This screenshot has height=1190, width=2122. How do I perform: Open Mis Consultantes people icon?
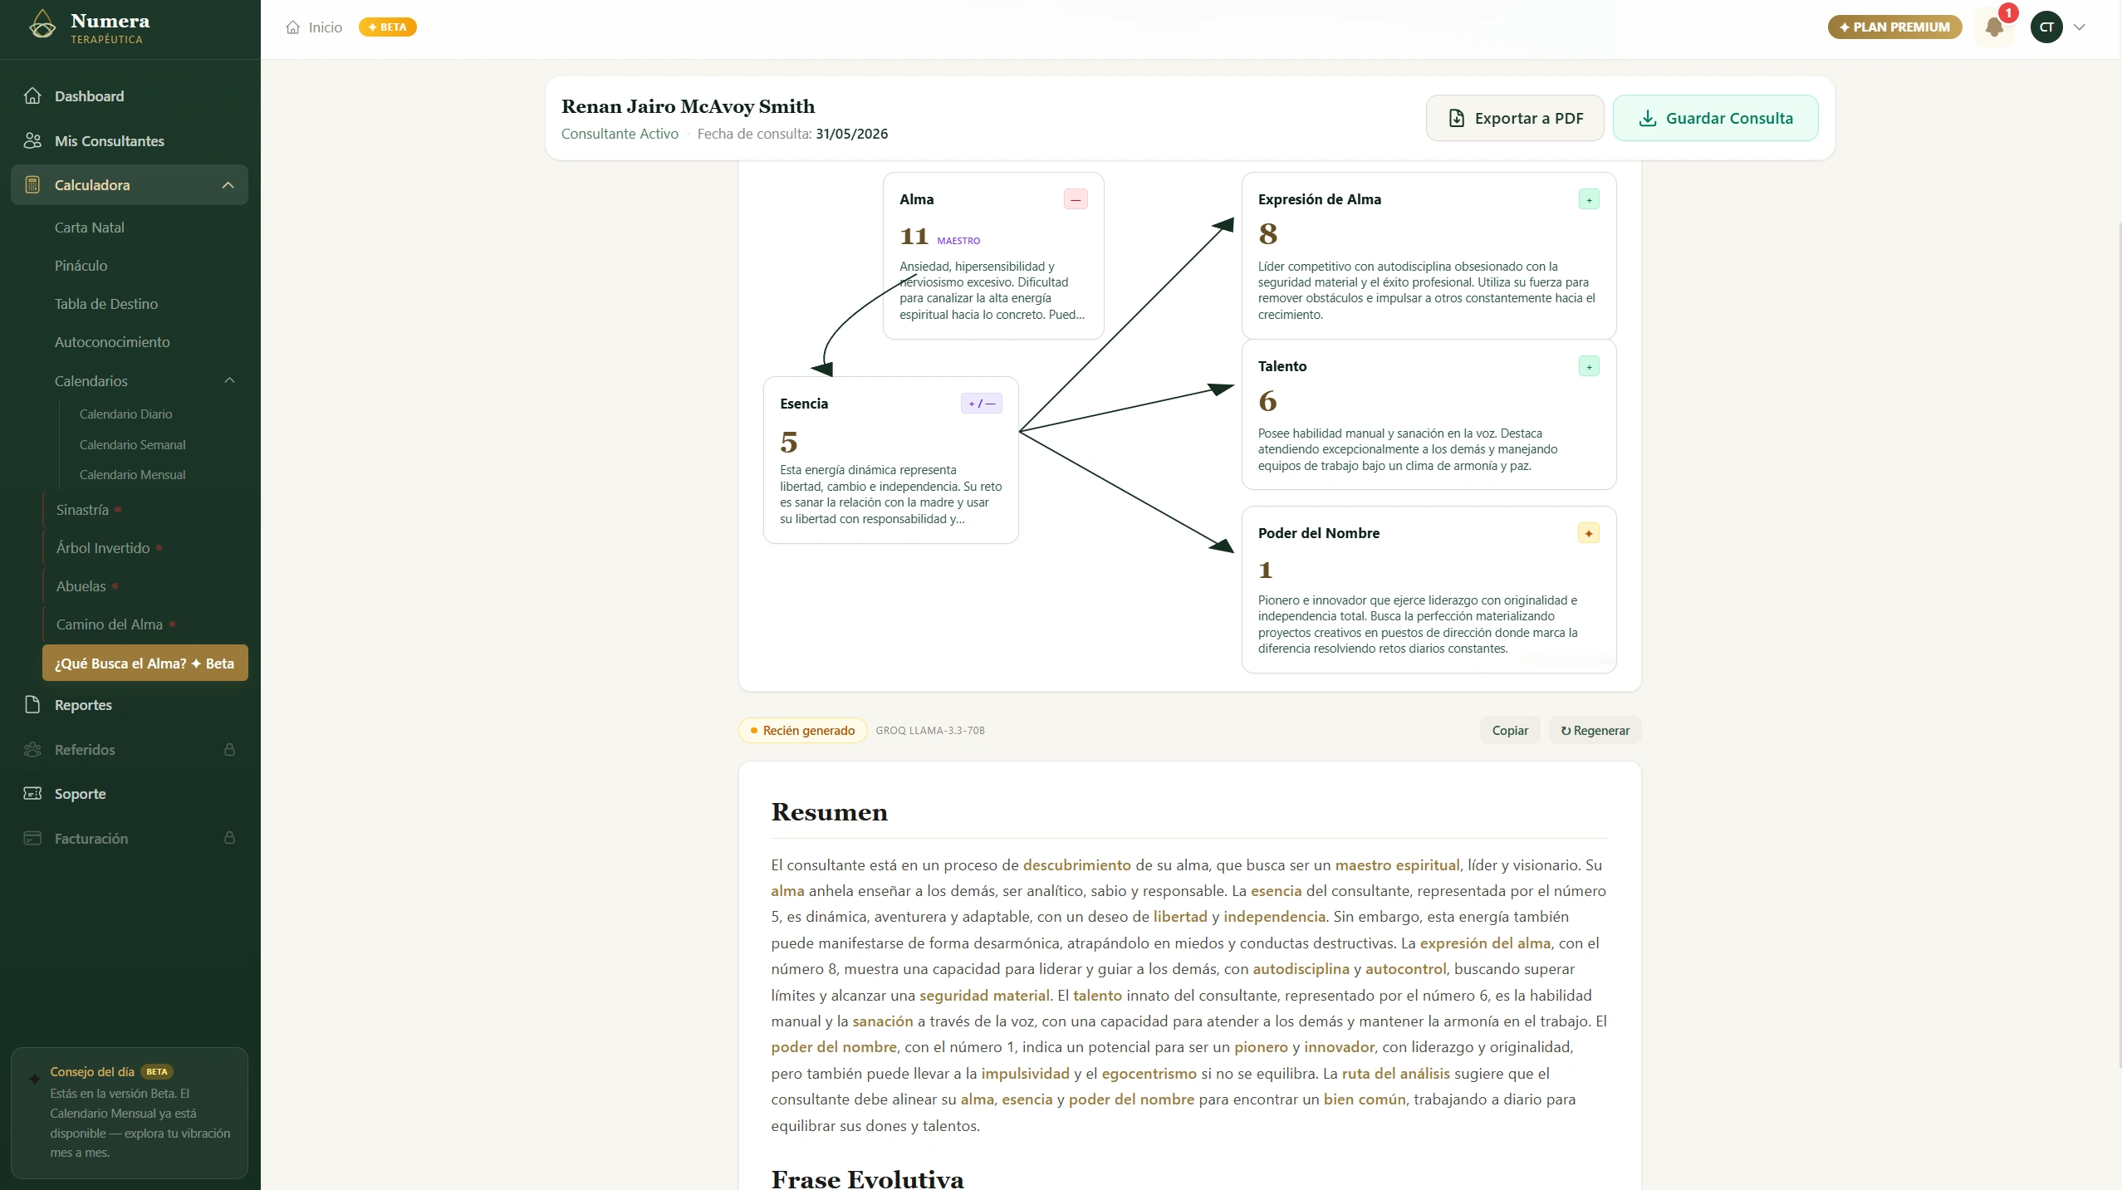(x=32, y=140)
